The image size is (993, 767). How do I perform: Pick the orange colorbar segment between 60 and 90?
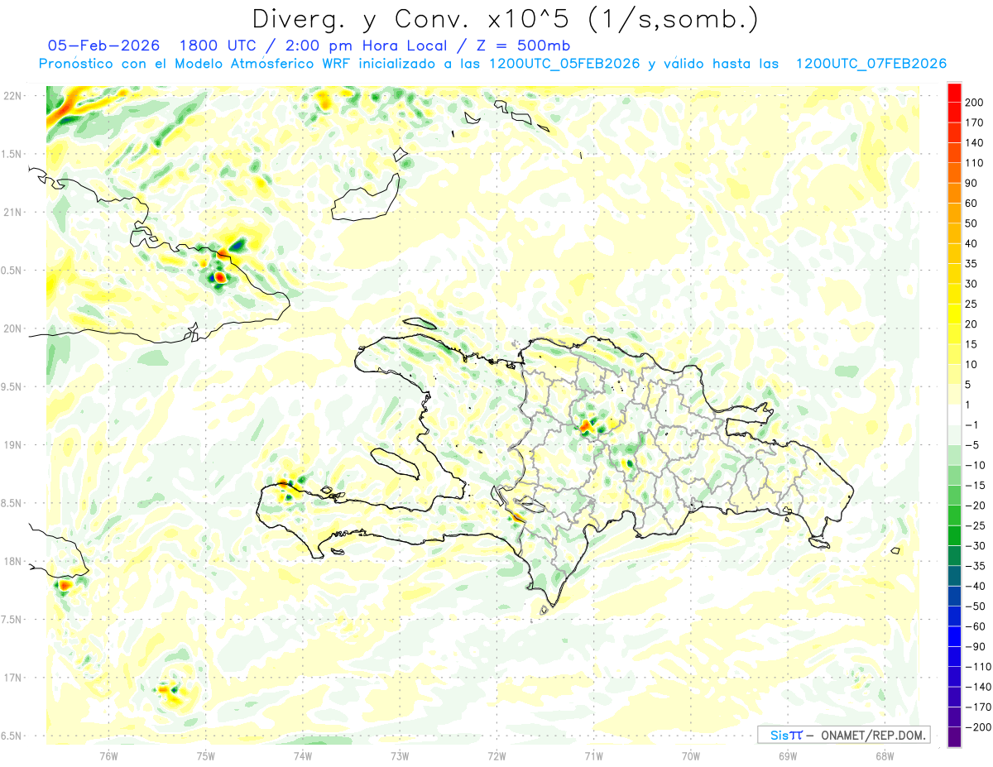tap(955, 194)
